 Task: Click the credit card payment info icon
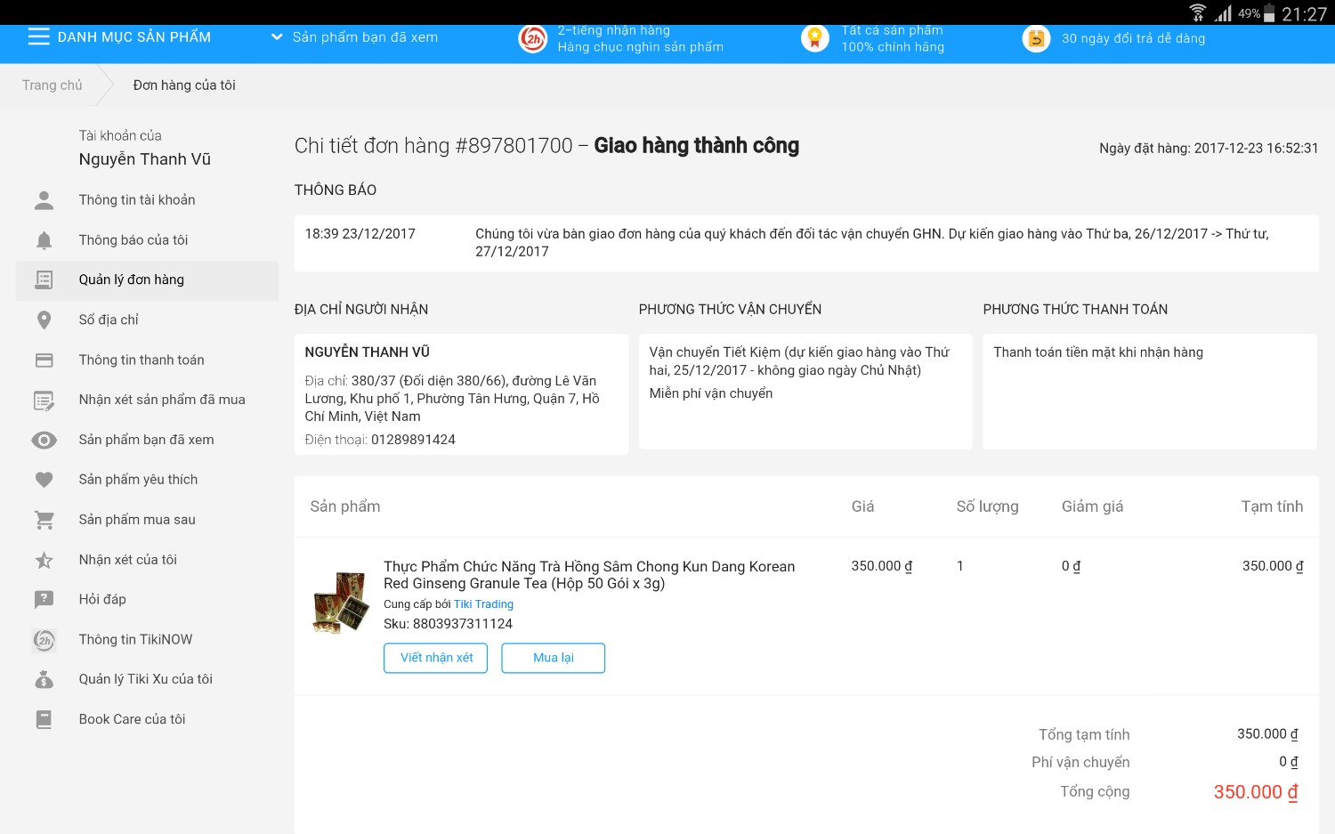(x=44, y=360)
